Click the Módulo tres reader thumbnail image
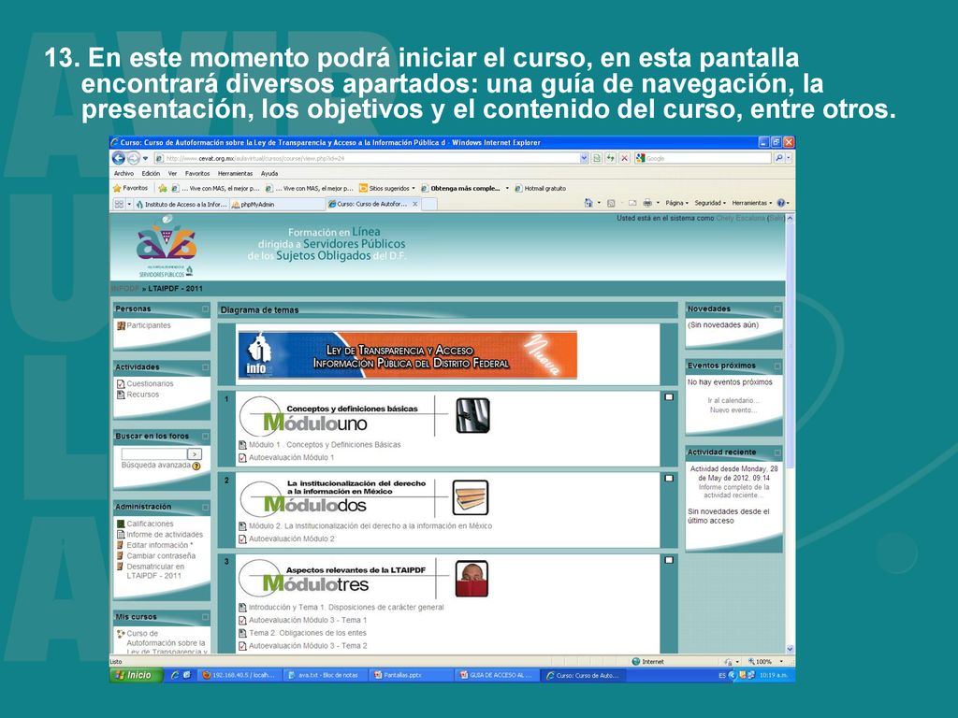The image size is (958, 718). tap(472, 579)
